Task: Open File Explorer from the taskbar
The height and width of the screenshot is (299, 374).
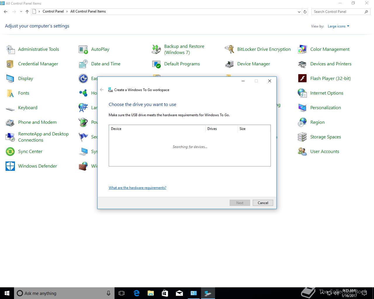Action: pyautogui.click(x=150, y=293)
